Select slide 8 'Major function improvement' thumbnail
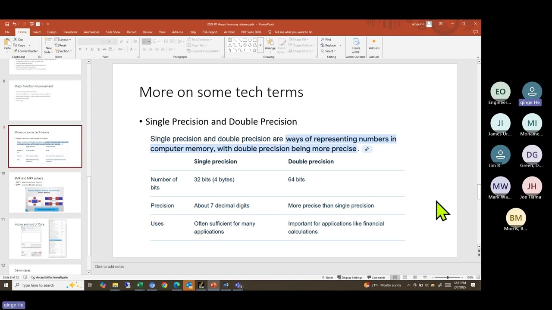The height and width of the screenshot is (310, 552). pos(45,100)
